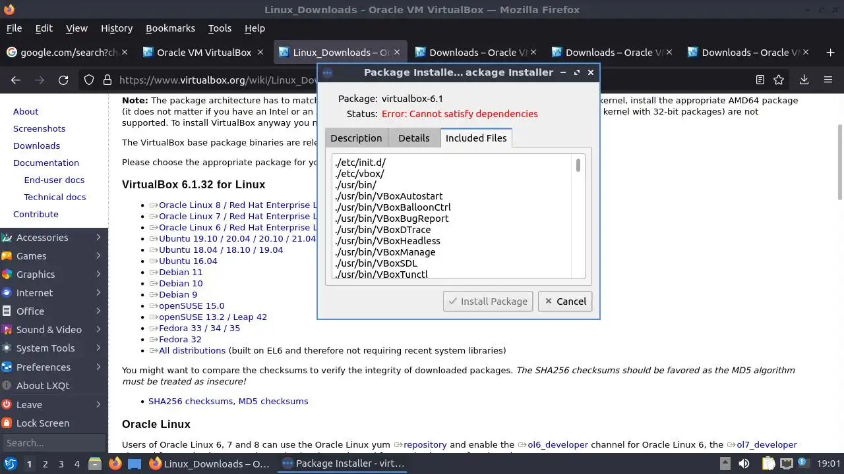Click the Firefox page vertical scrollbar
Viewport: 844px width, 474px height.
click(839, 161)
